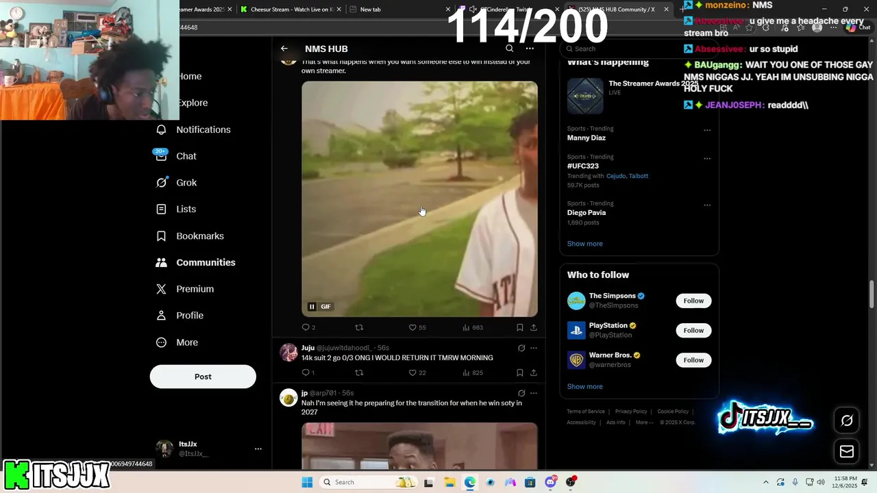Click the Communities people icon

pyautogui.click(x=161, y=262)
